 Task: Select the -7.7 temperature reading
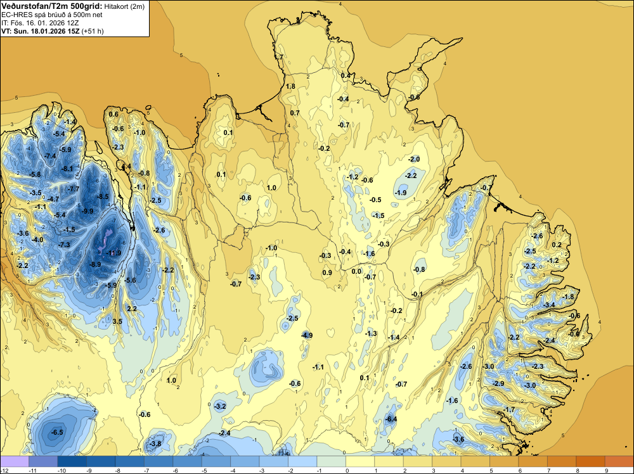[x=74, y=189]
